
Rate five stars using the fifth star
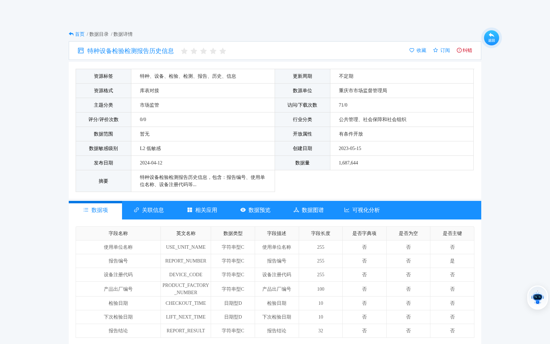(x=223, y=51)
